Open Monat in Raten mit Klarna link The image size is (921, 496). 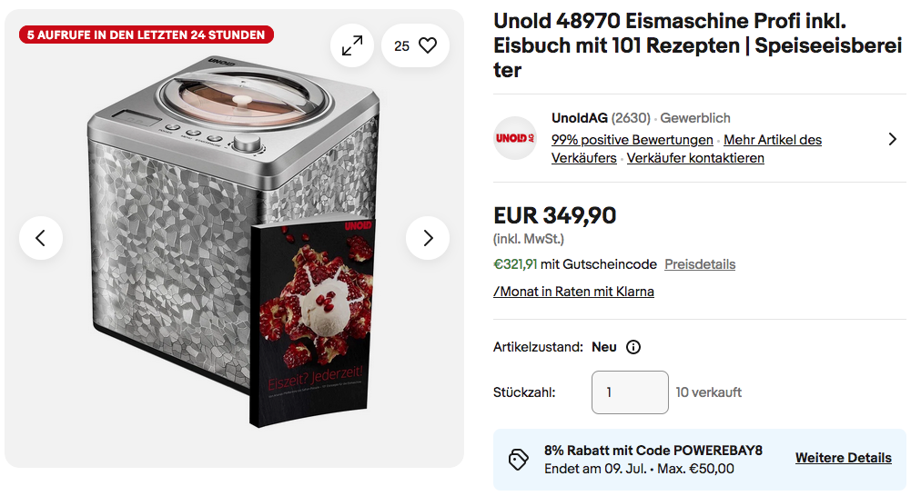coord(573,292)
